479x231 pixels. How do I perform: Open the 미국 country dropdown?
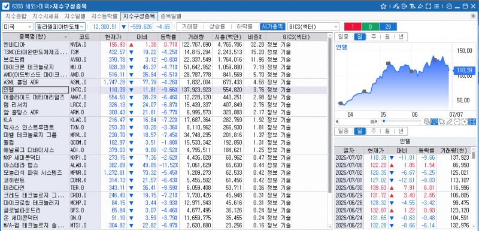[18, 26]
